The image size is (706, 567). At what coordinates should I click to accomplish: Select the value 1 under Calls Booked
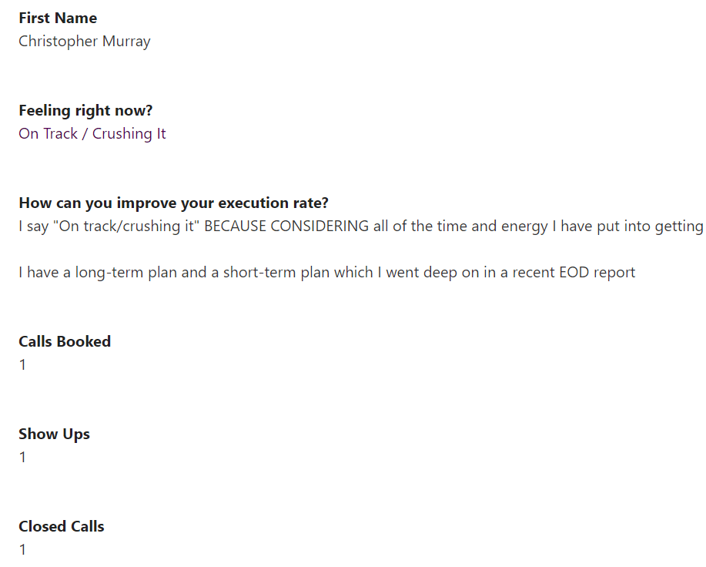click(x=23, y=364)
